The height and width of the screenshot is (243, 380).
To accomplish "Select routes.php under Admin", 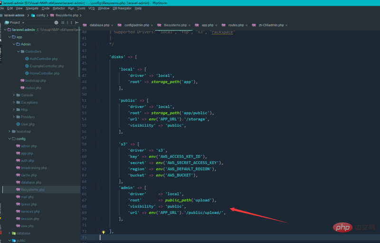I will point(33,88).
